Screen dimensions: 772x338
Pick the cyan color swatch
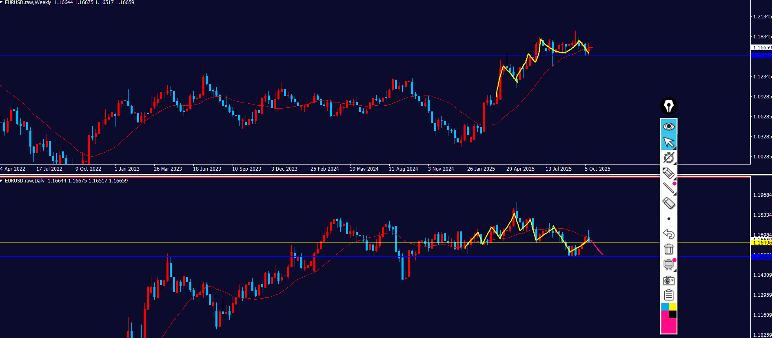665,307
